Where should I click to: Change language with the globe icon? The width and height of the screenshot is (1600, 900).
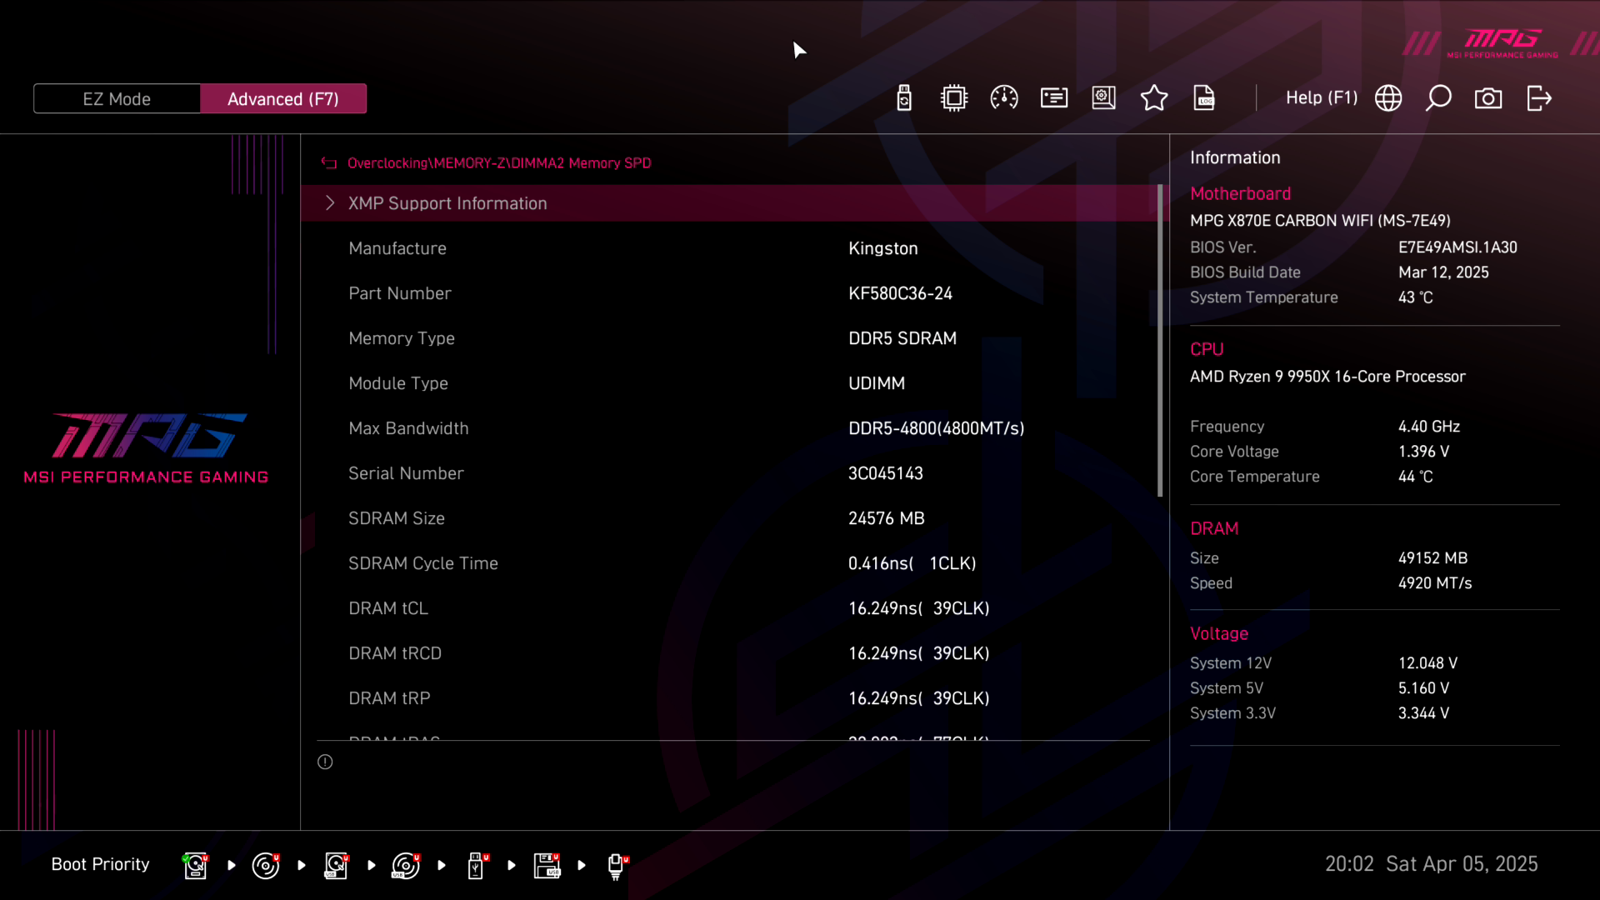coord(1388,98)
